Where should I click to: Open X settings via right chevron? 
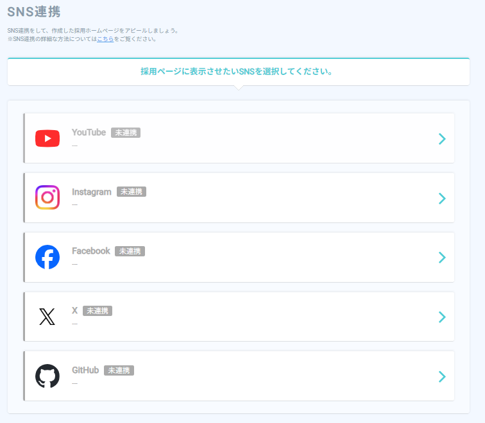point(441,317)
